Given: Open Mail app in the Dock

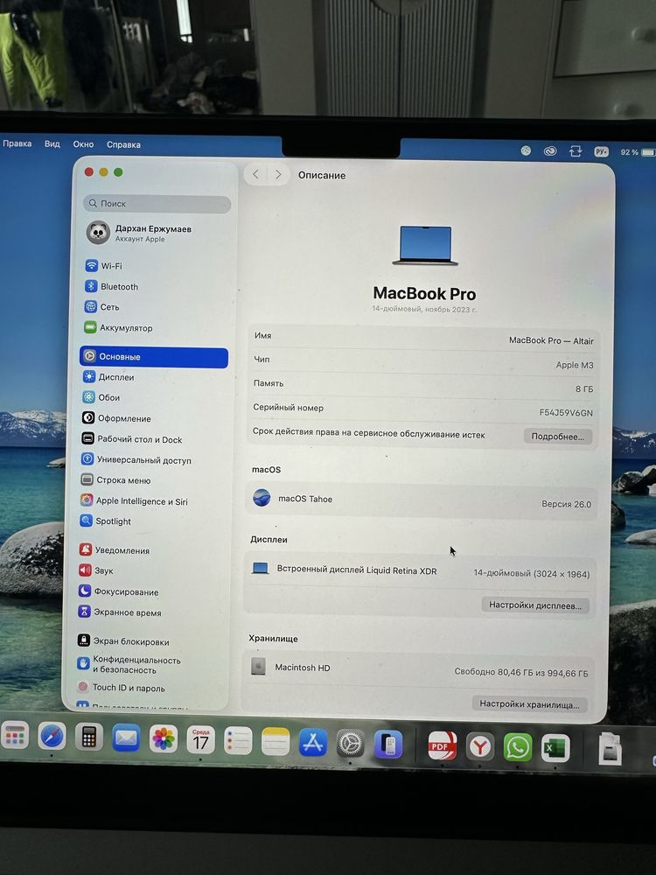Looking at the screenshot, I should click(126, 738).
